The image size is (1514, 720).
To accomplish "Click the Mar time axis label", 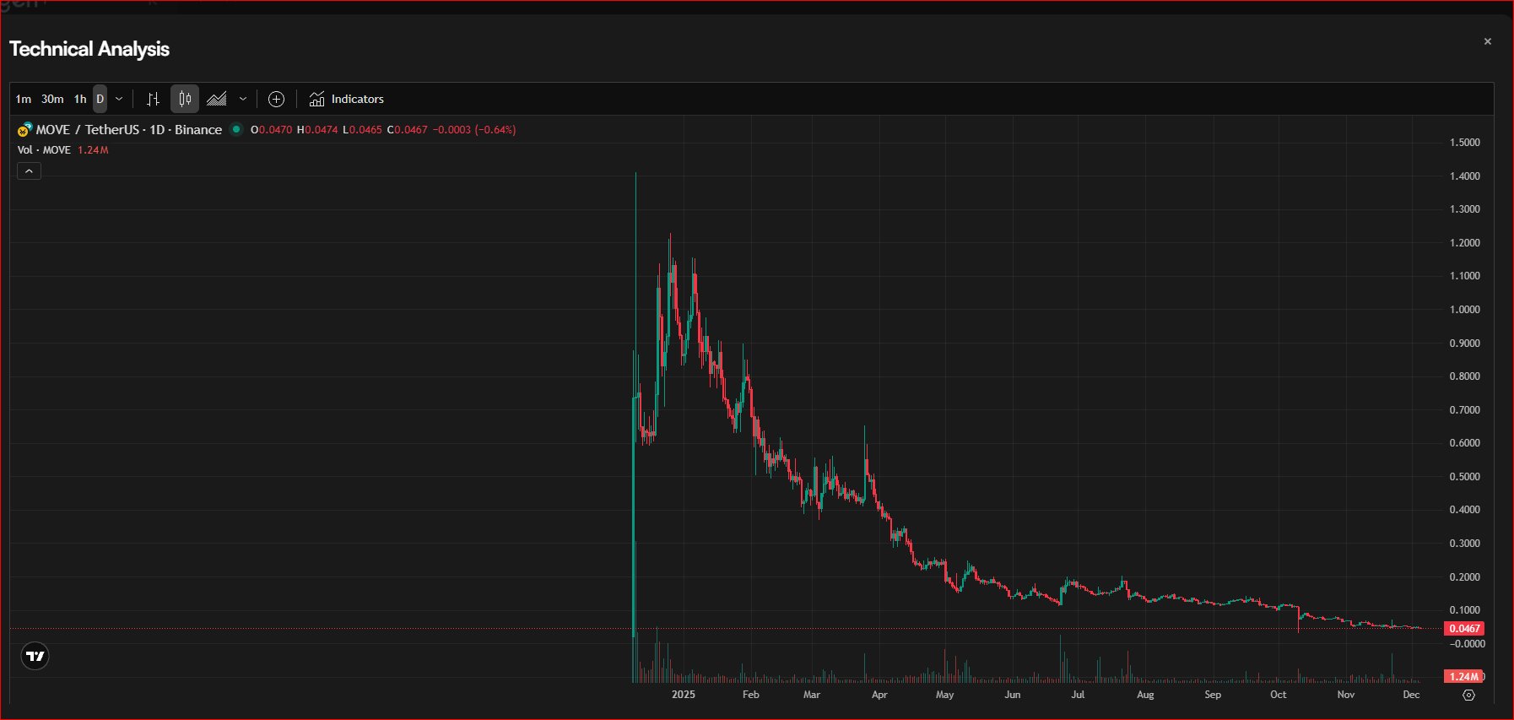I will click(812, 695).
